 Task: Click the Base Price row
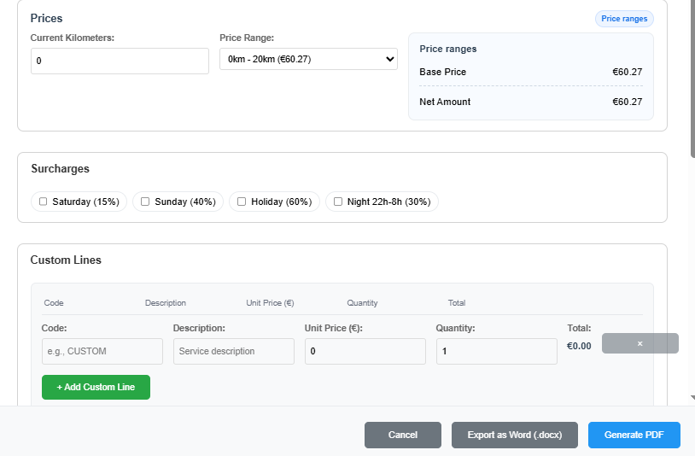tap(530, 72)
